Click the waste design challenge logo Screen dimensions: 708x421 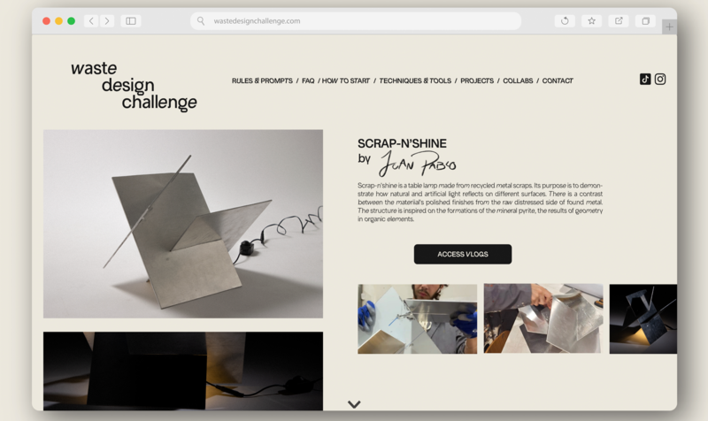click(134, 86)
